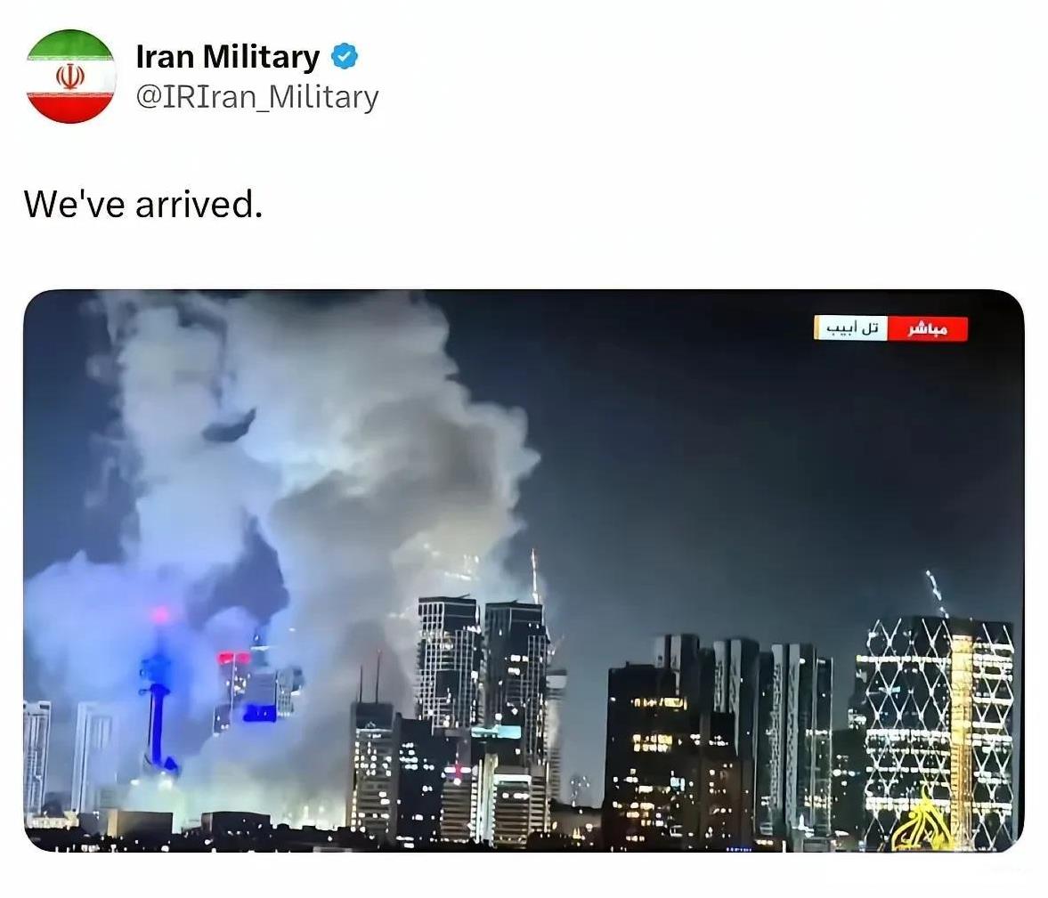Click the white Tel Aviv location label
This screenshot has width=1048, height=898.
(x=851, y=328)
